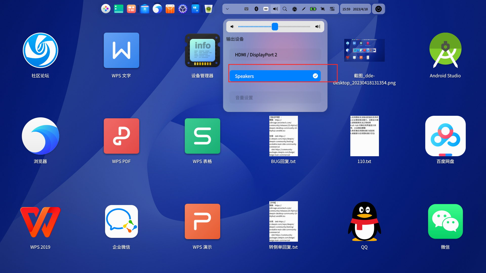Click the 输出设备 heading text

235,39
